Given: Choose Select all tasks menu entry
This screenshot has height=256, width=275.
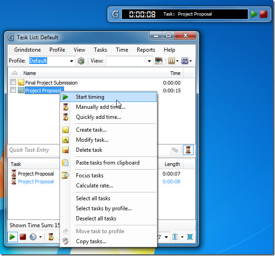Looking at the screenshot, I should point(108,198).
